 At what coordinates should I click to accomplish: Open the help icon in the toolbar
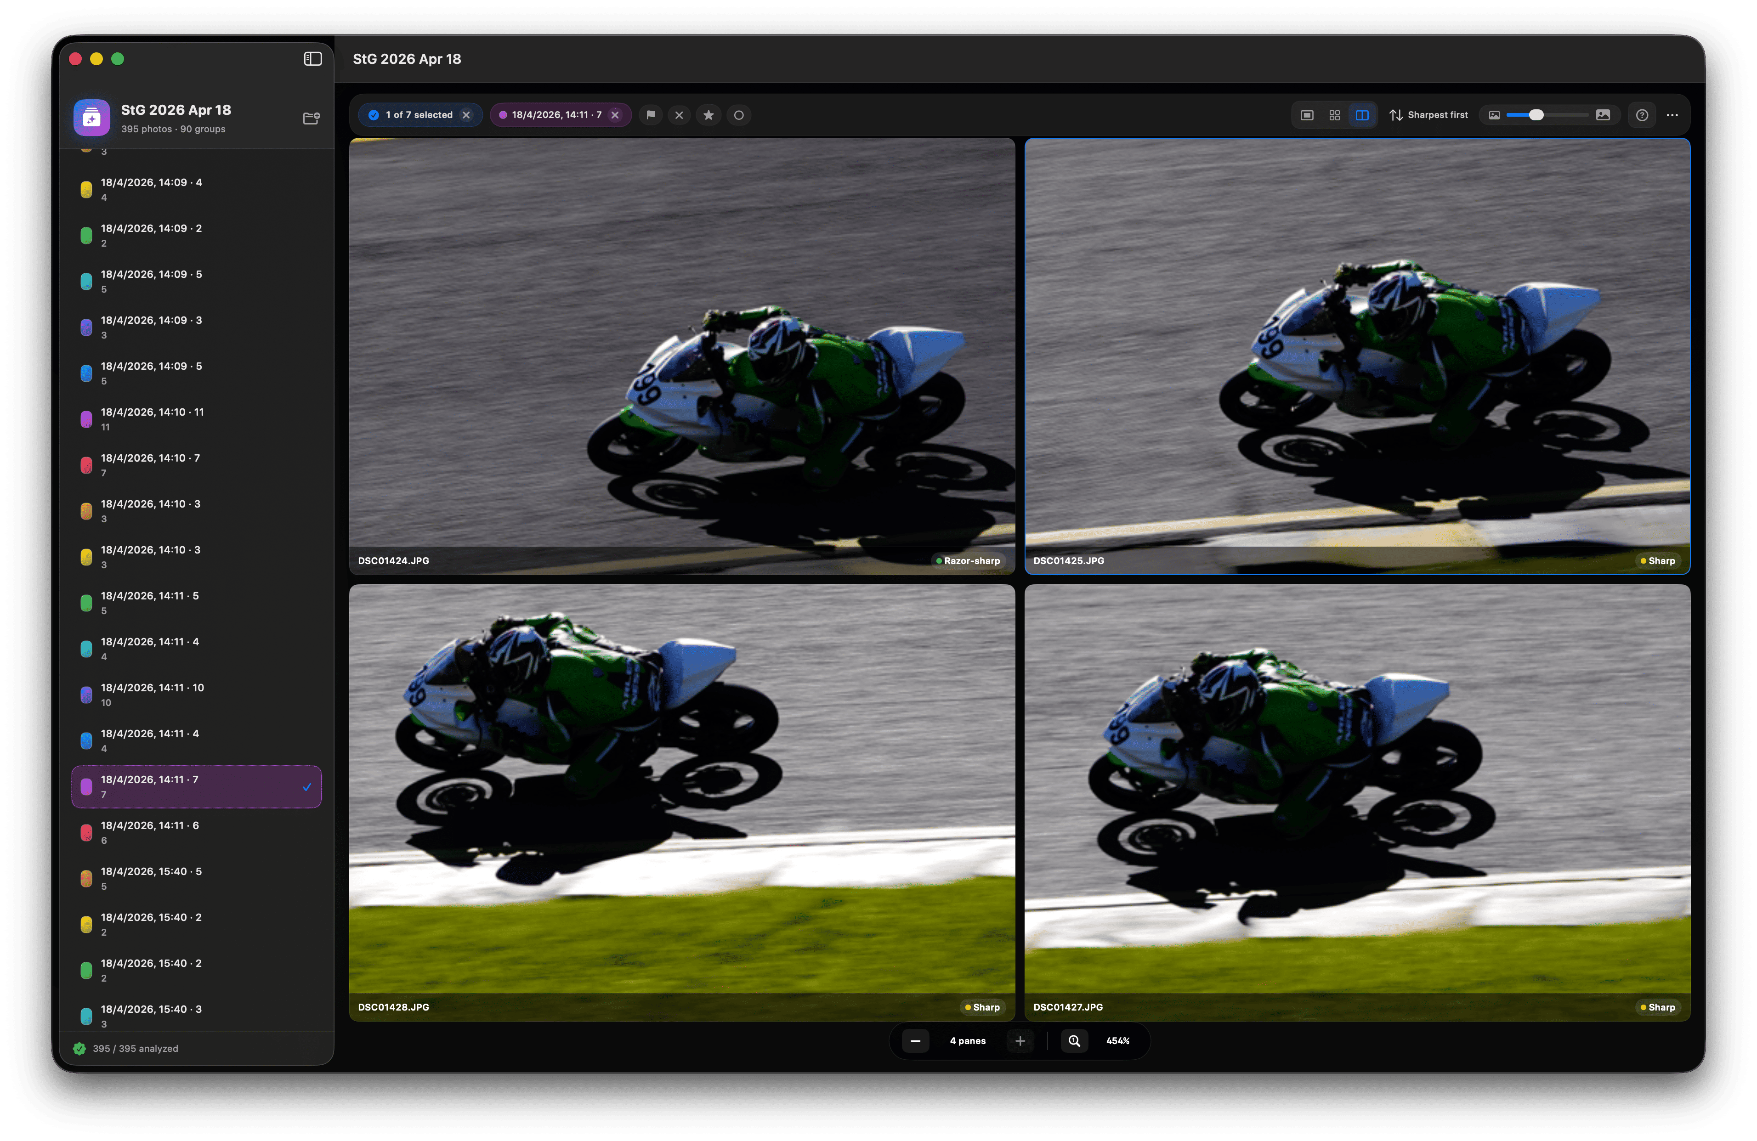tap(1642, 115)
